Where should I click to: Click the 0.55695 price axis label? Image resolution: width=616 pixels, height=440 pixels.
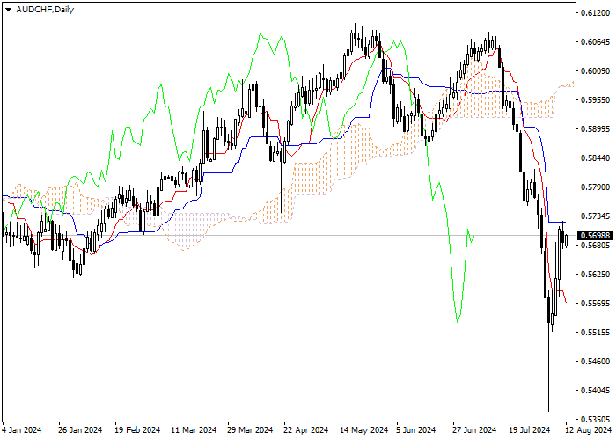[596, 304]
